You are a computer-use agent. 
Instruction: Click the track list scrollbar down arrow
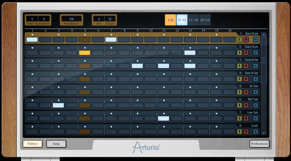[264, 133]
